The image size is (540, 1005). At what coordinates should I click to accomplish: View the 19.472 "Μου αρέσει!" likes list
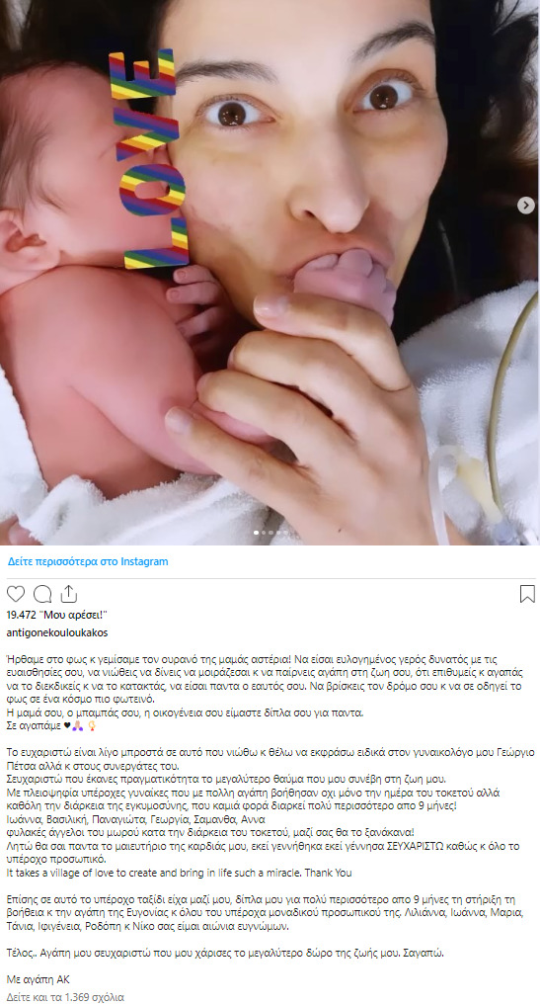(x=56, y=615)
